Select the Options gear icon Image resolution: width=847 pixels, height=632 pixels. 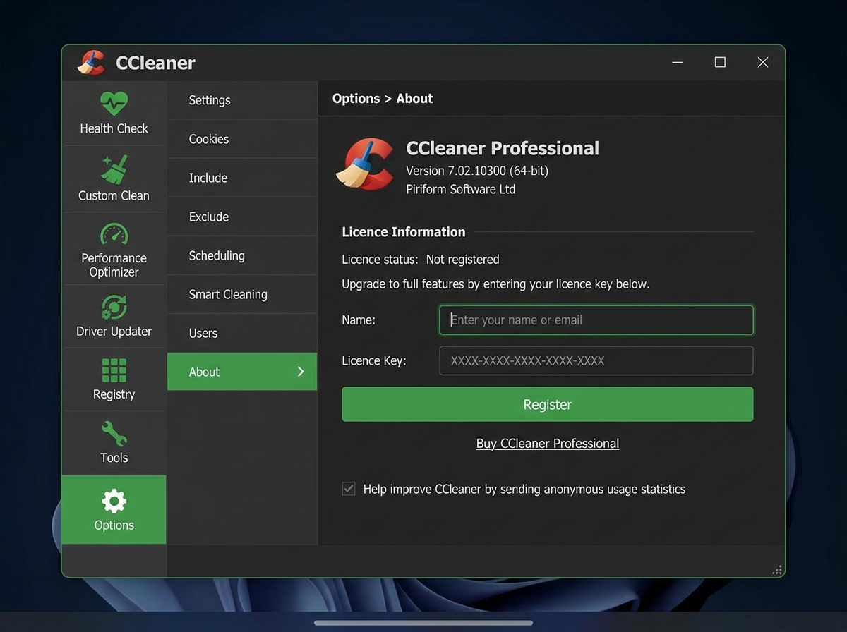tap(114, 501)
